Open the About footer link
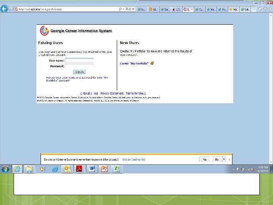Image resolution: width=273 pixels, height=205 pixels. click(86, 93)
